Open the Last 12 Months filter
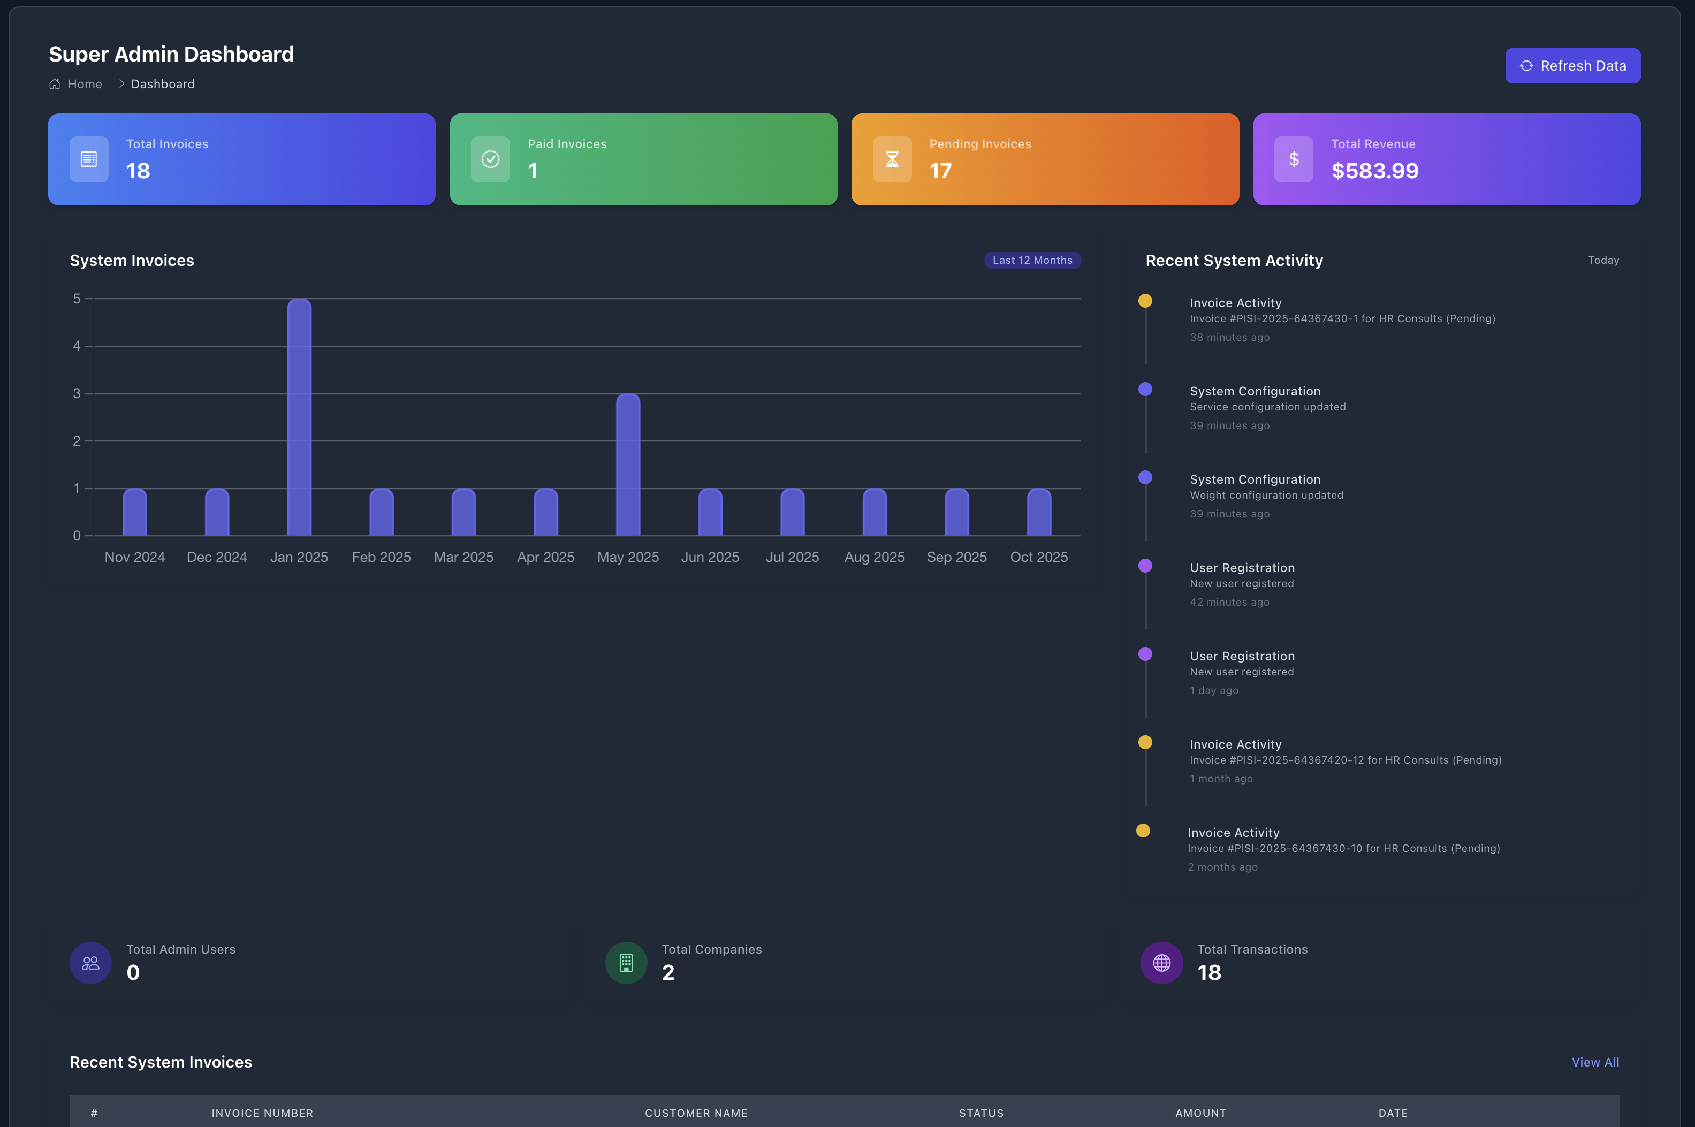The image size is (1695, 1127). pos(1032,260)
